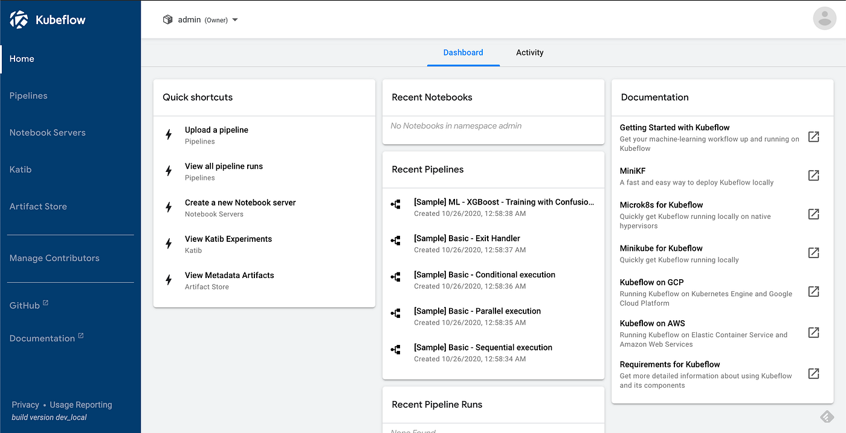The height and width of the screenshot is (433, 846).
Task: Open external link for Getting Started with Kubeflow
Action: (813, 137)
